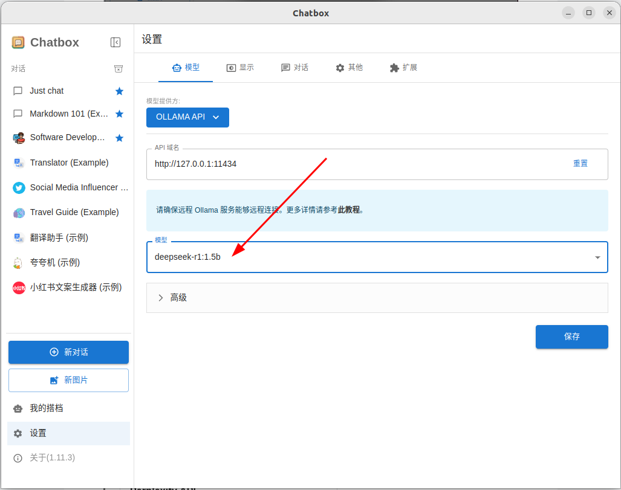Unstar the Markdown 101 conversation
The image size is (621, 490).
[119, 114]
